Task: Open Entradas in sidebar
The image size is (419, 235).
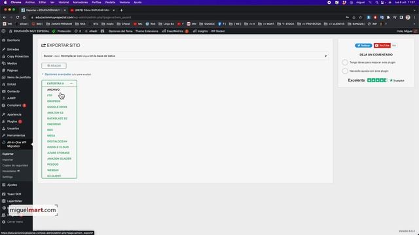Action: coord(13,50)
